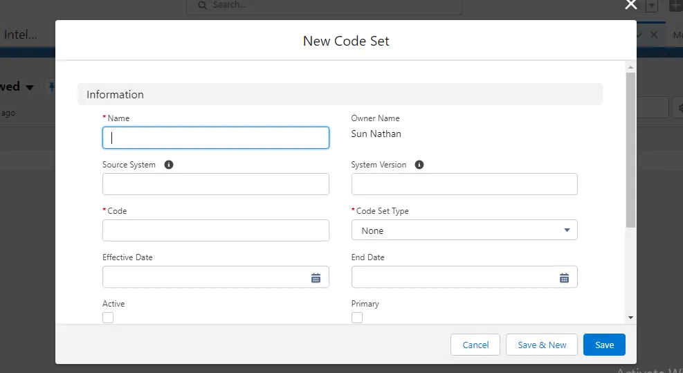This screenshot has height=373, width=683.
Task: Click the search magnifier icon
Action: [x=202, y=6]
